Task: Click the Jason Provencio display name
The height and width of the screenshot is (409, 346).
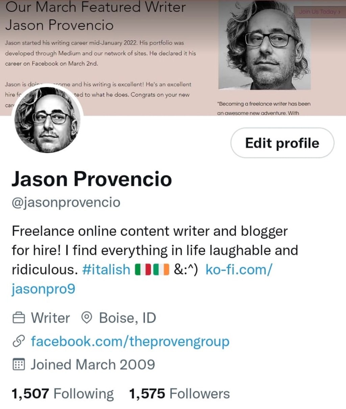Action: tap(92, 179)
